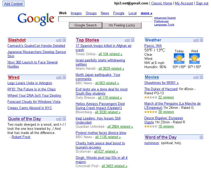Image resolution: width=211 pixels, height=170 pixels.
Task: Read Japanese Researchers Develop Sensor Skin article
Action: point(37,54)
